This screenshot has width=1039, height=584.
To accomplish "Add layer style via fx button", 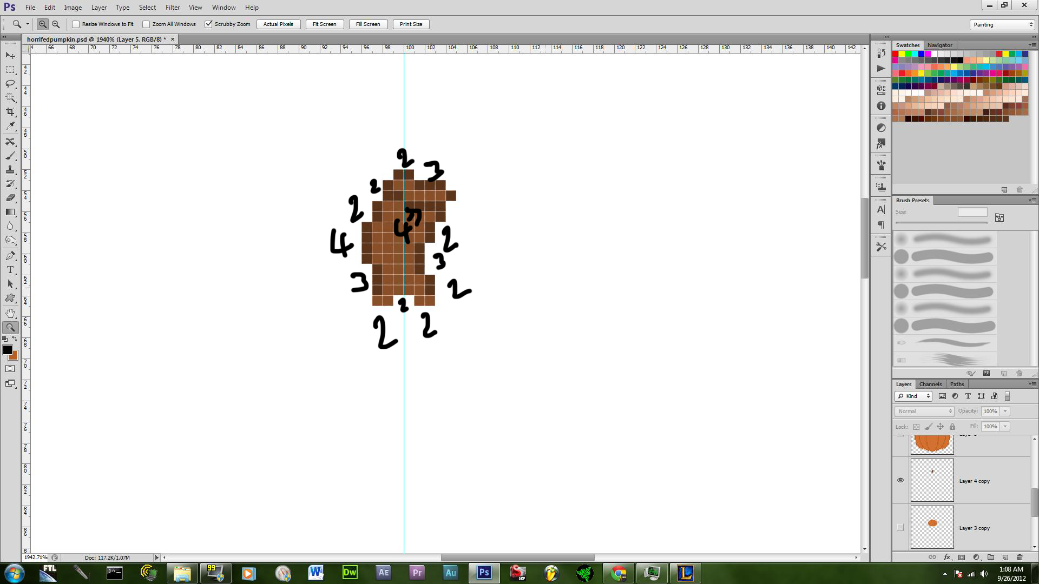I will click(947, 557).
